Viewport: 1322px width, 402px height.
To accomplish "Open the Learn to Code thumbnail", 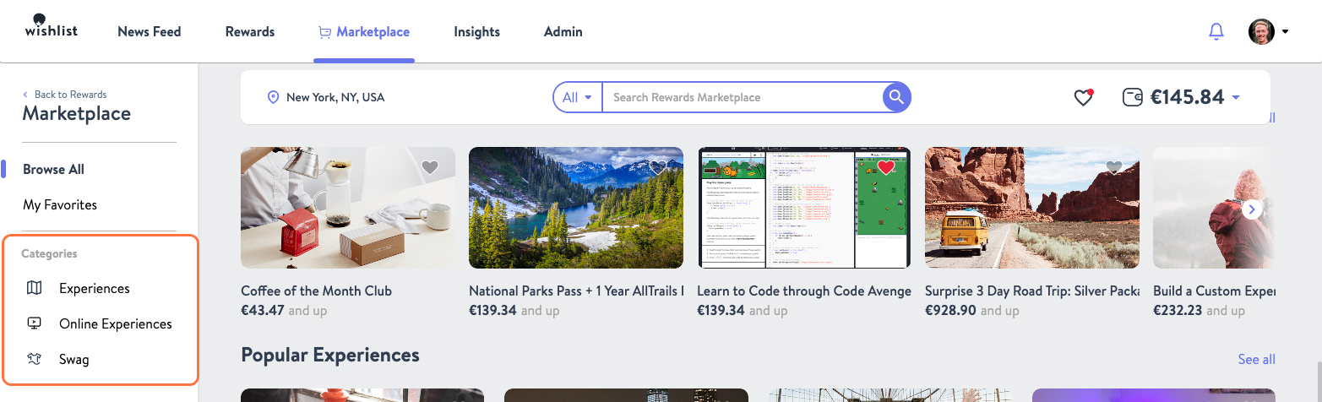I will tap(804, 208).
